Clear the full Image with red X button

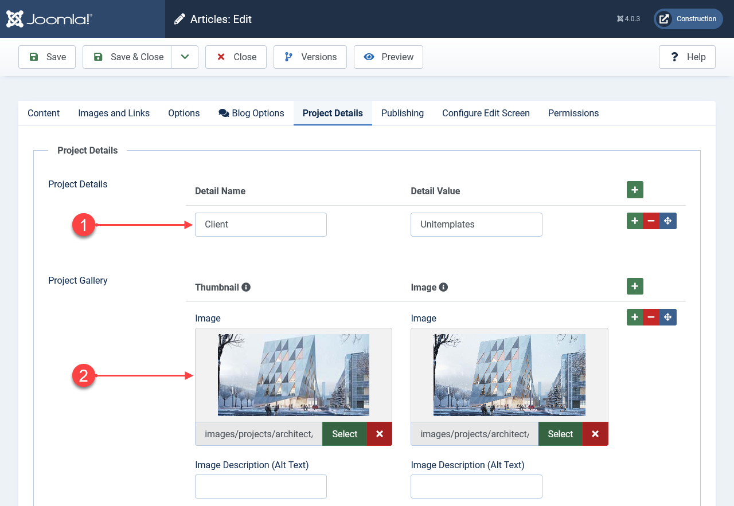point(595,434)
